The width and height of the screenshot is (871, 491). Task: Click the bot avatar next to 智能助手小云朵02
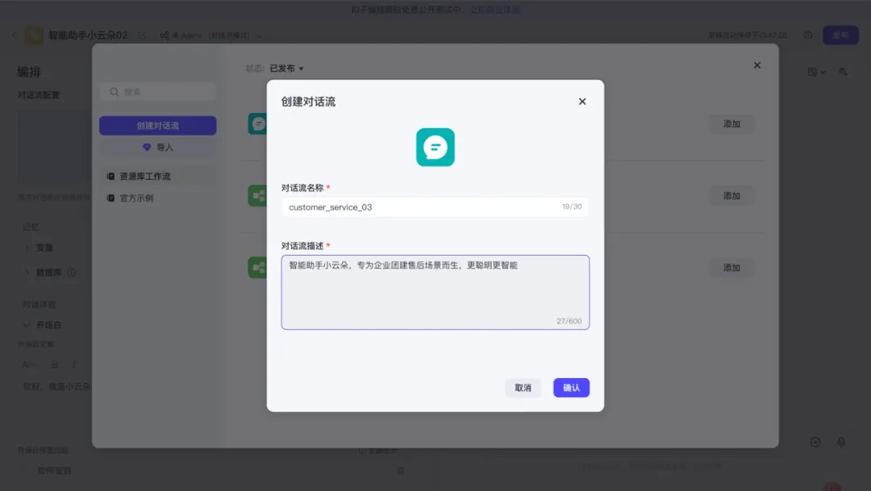tap(33, 35)
